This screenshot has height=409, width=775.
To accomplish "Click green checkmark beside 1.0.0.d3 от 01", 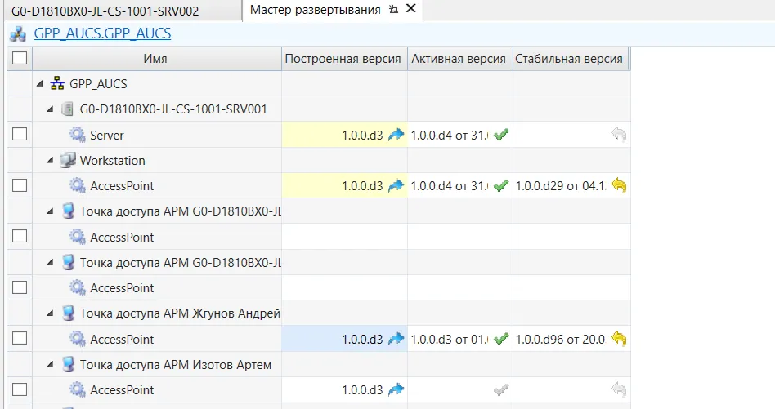I will tap(501, 339).
